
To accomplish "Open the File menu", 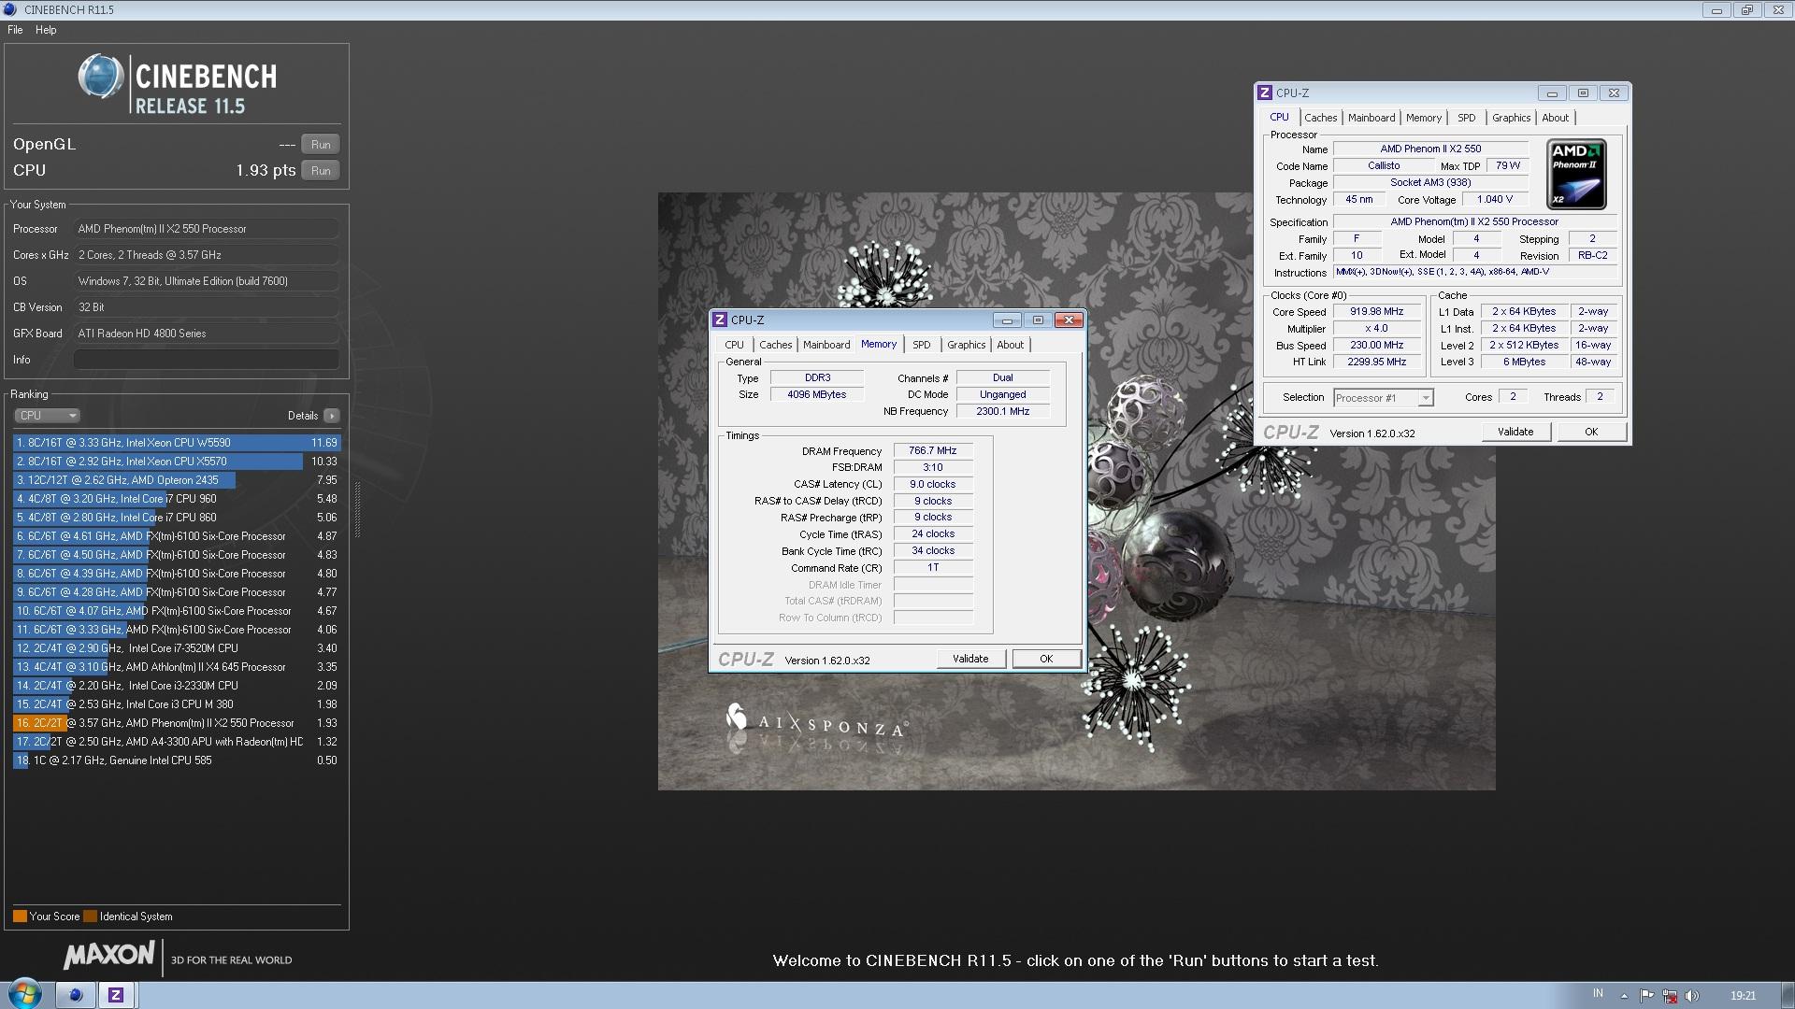I will (x=15, y=30).
